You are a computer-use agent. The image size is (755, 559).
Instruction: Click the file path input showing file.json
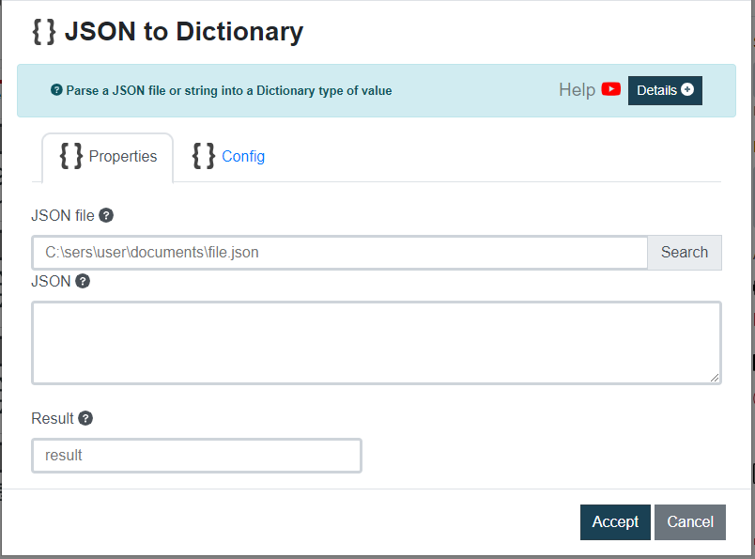338,252
